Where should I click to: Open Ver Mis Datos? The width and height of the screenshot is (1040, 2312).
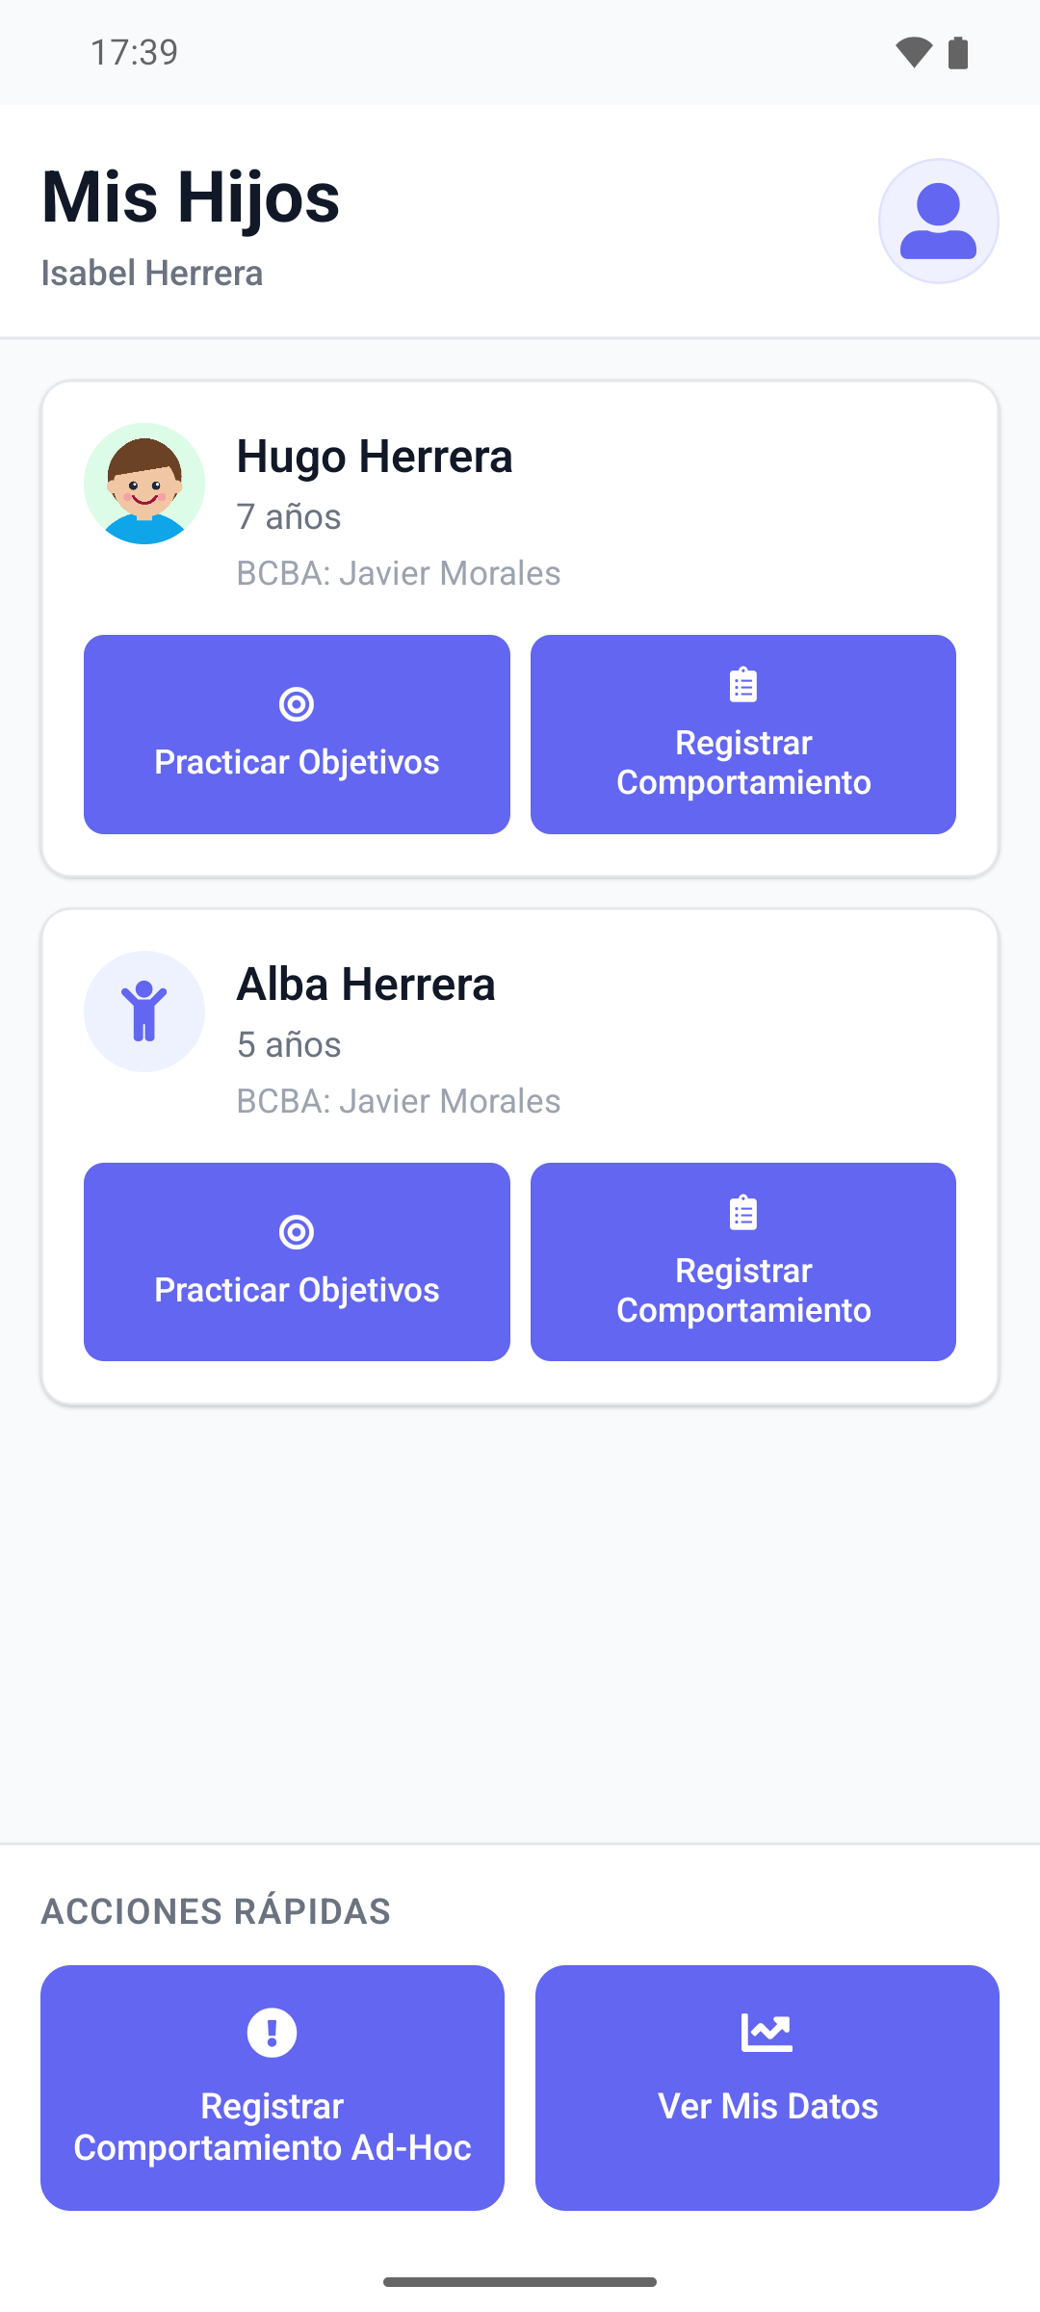coord(767,2088)
